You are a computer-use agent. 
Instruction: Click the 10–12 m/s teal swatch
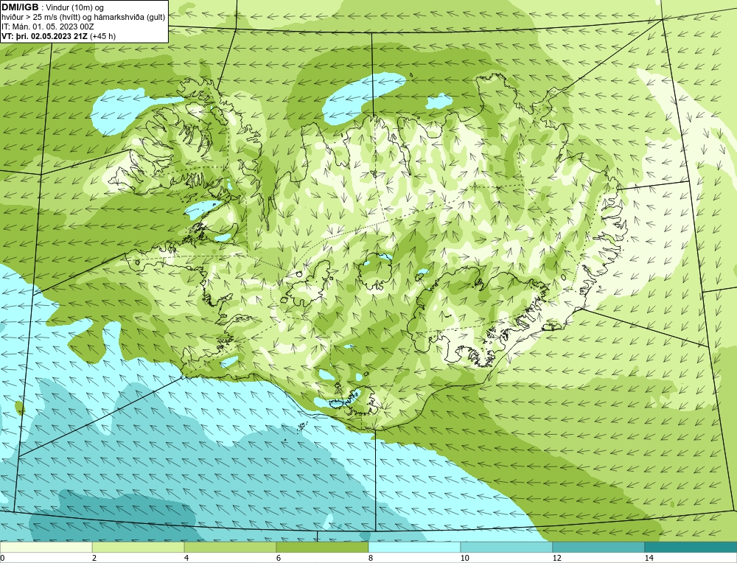pos(507,547)
